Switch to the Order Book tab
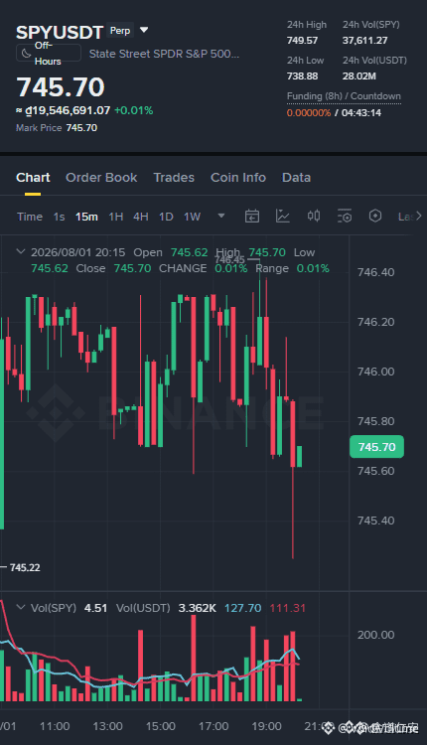 coord(101,177)
